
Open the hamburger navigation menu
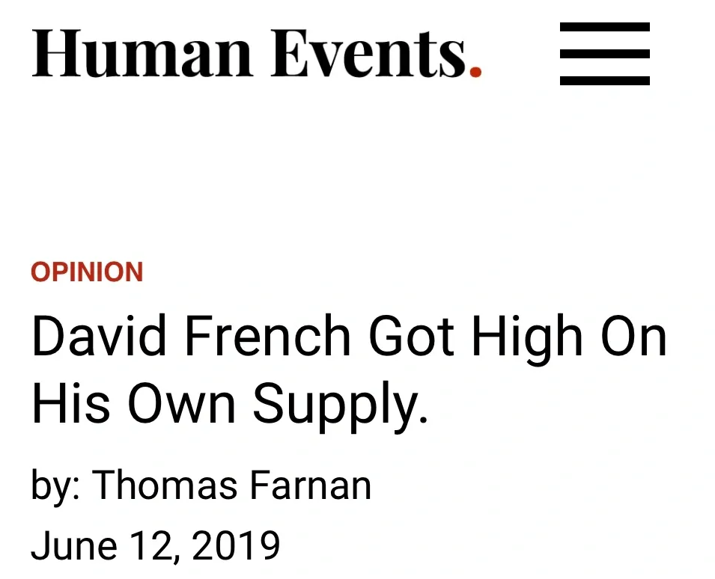tap(604, 54)
